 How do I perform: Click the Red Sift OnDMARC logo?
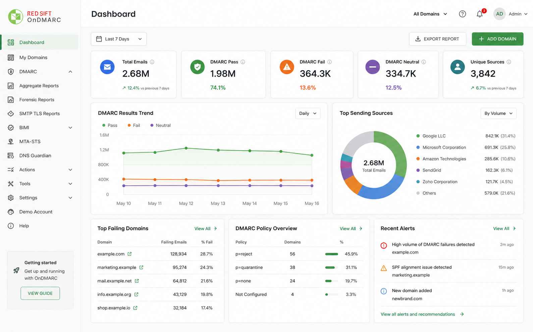pos(35,16)
